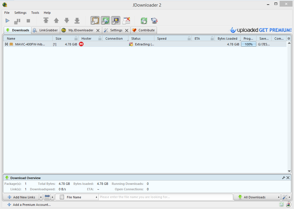
Task: Move selected package down one position
Action: [67, 20]
